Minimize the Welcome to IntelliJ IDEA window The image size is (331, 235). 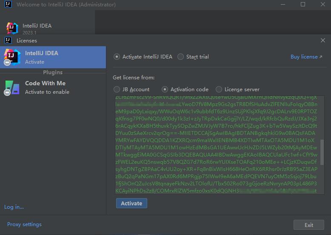coord(283,4)
